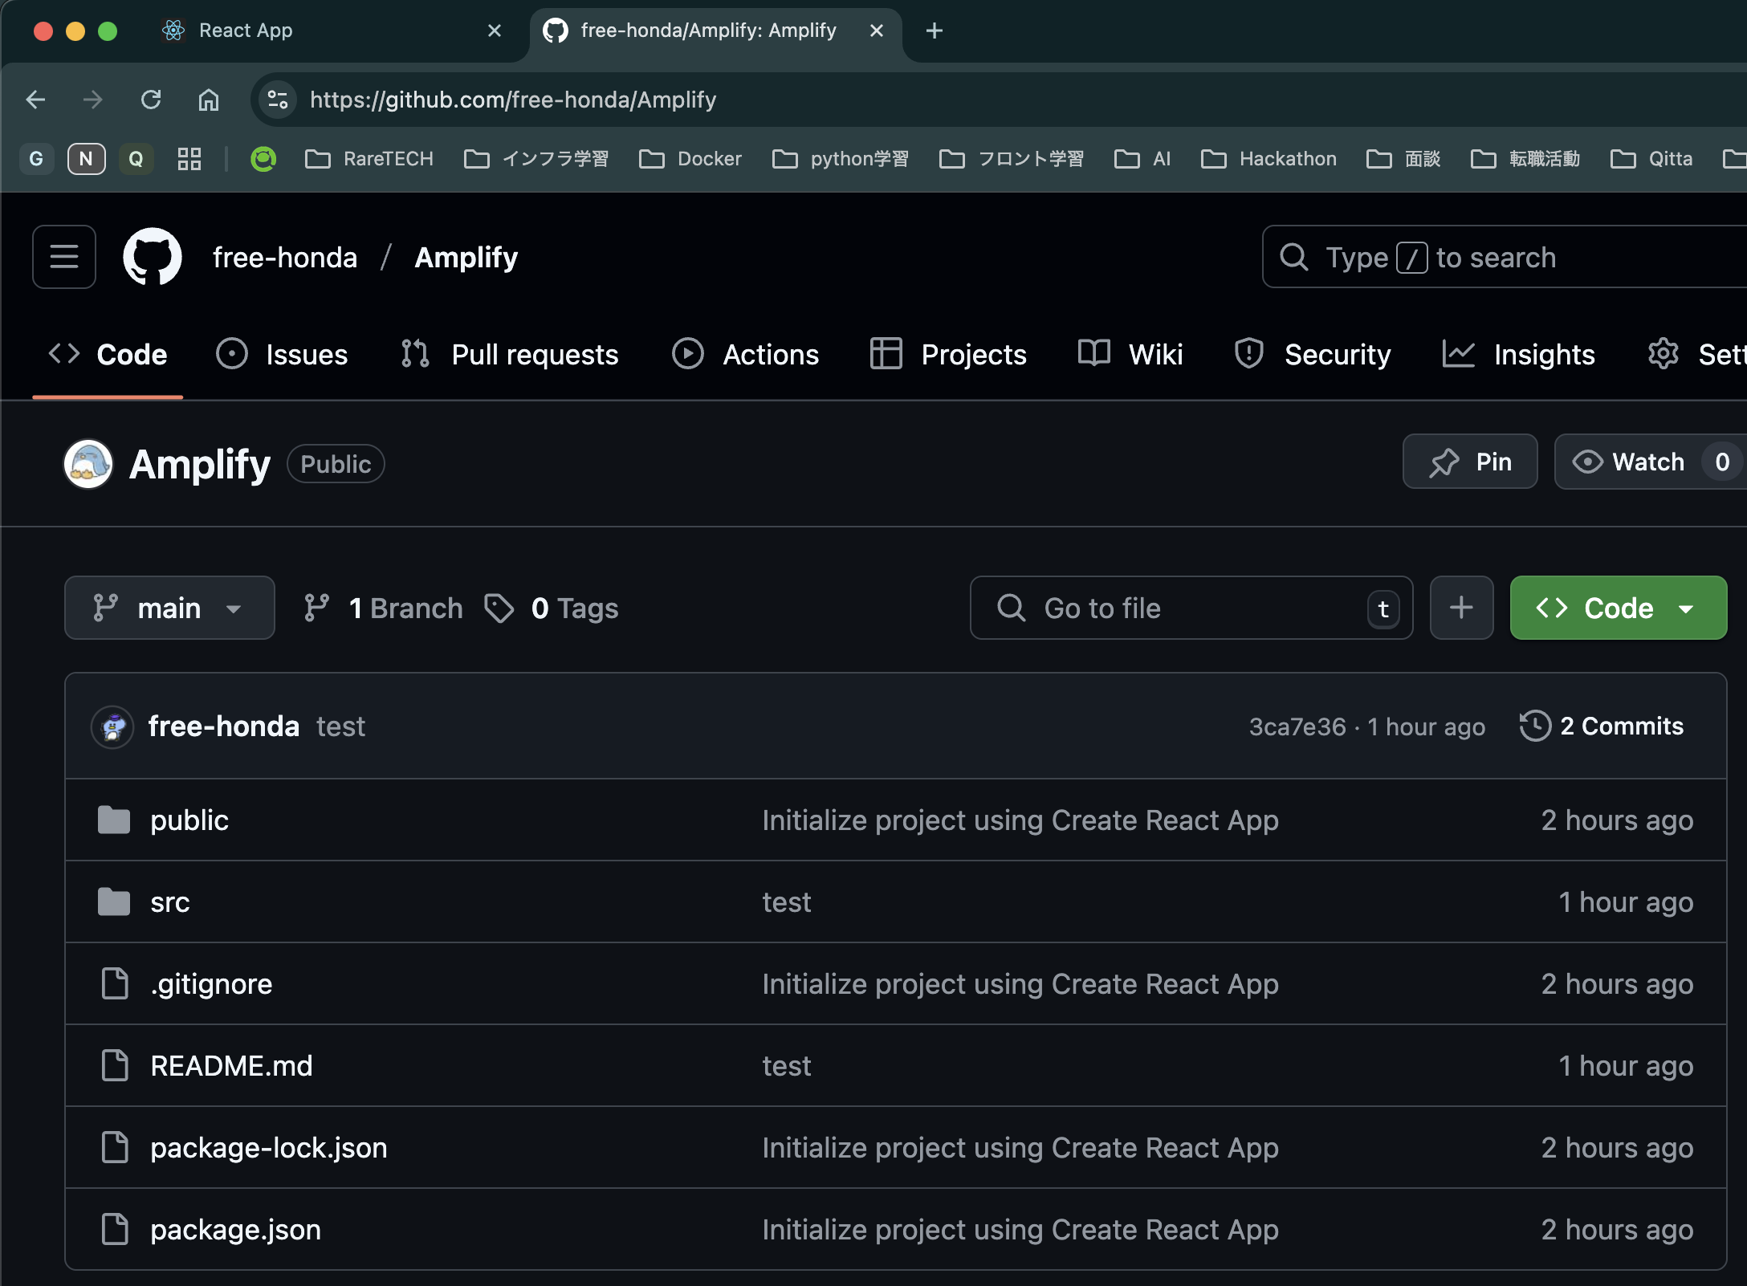Viewport: 1747px width, 1286px height.
Task: Open the commit history clock icon
Action: tap(1534, 726)
